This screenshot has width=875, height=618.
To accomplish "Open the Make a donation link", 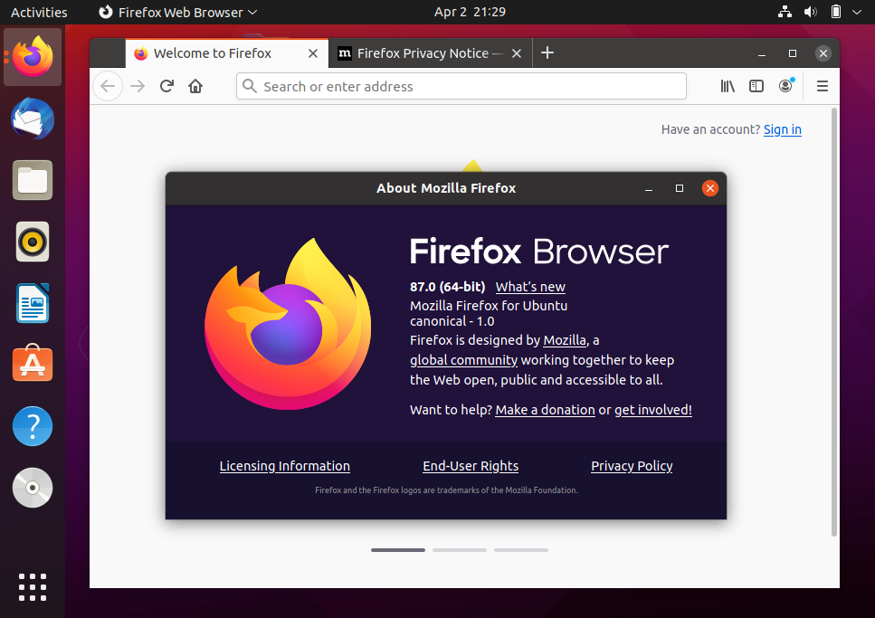I will point(545,410).
